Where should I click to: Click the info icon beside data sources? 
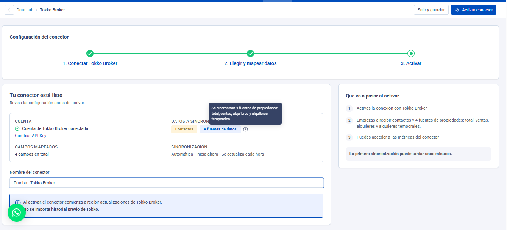coord(245,129)
